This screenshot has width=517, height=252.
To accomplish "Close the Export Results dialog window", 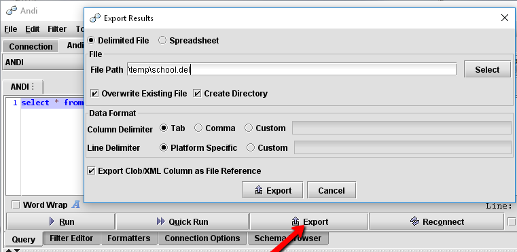I will click(505, 18).
